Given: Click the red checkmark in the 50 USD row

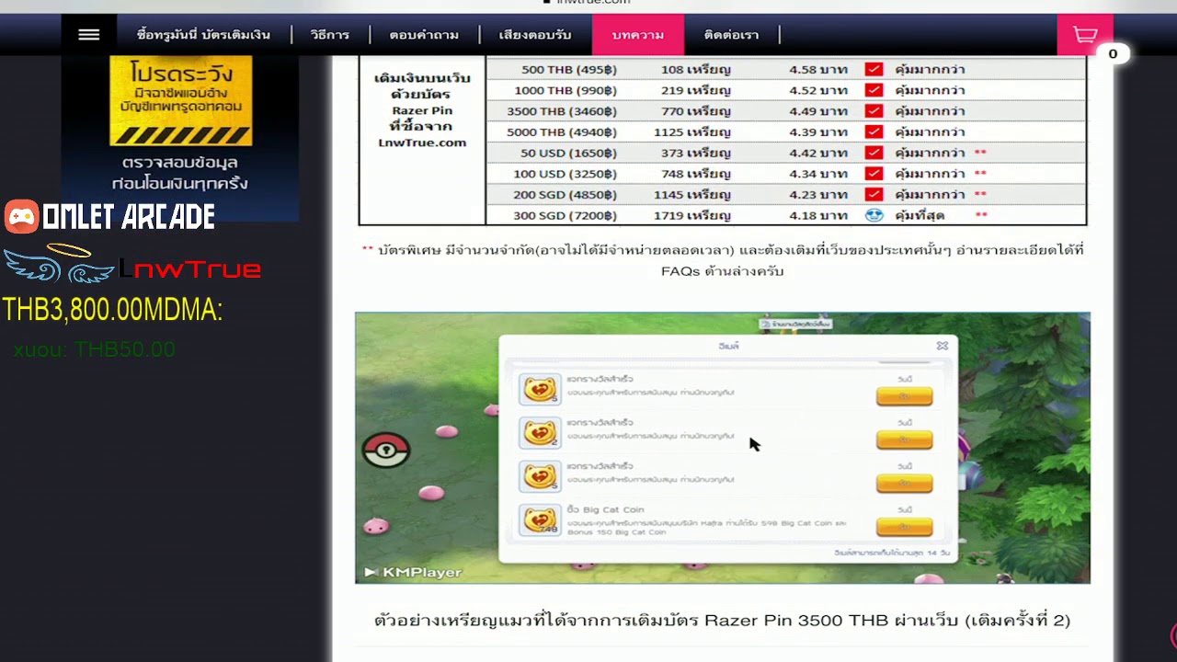Looking at the screenshot, I should point(874,153).
